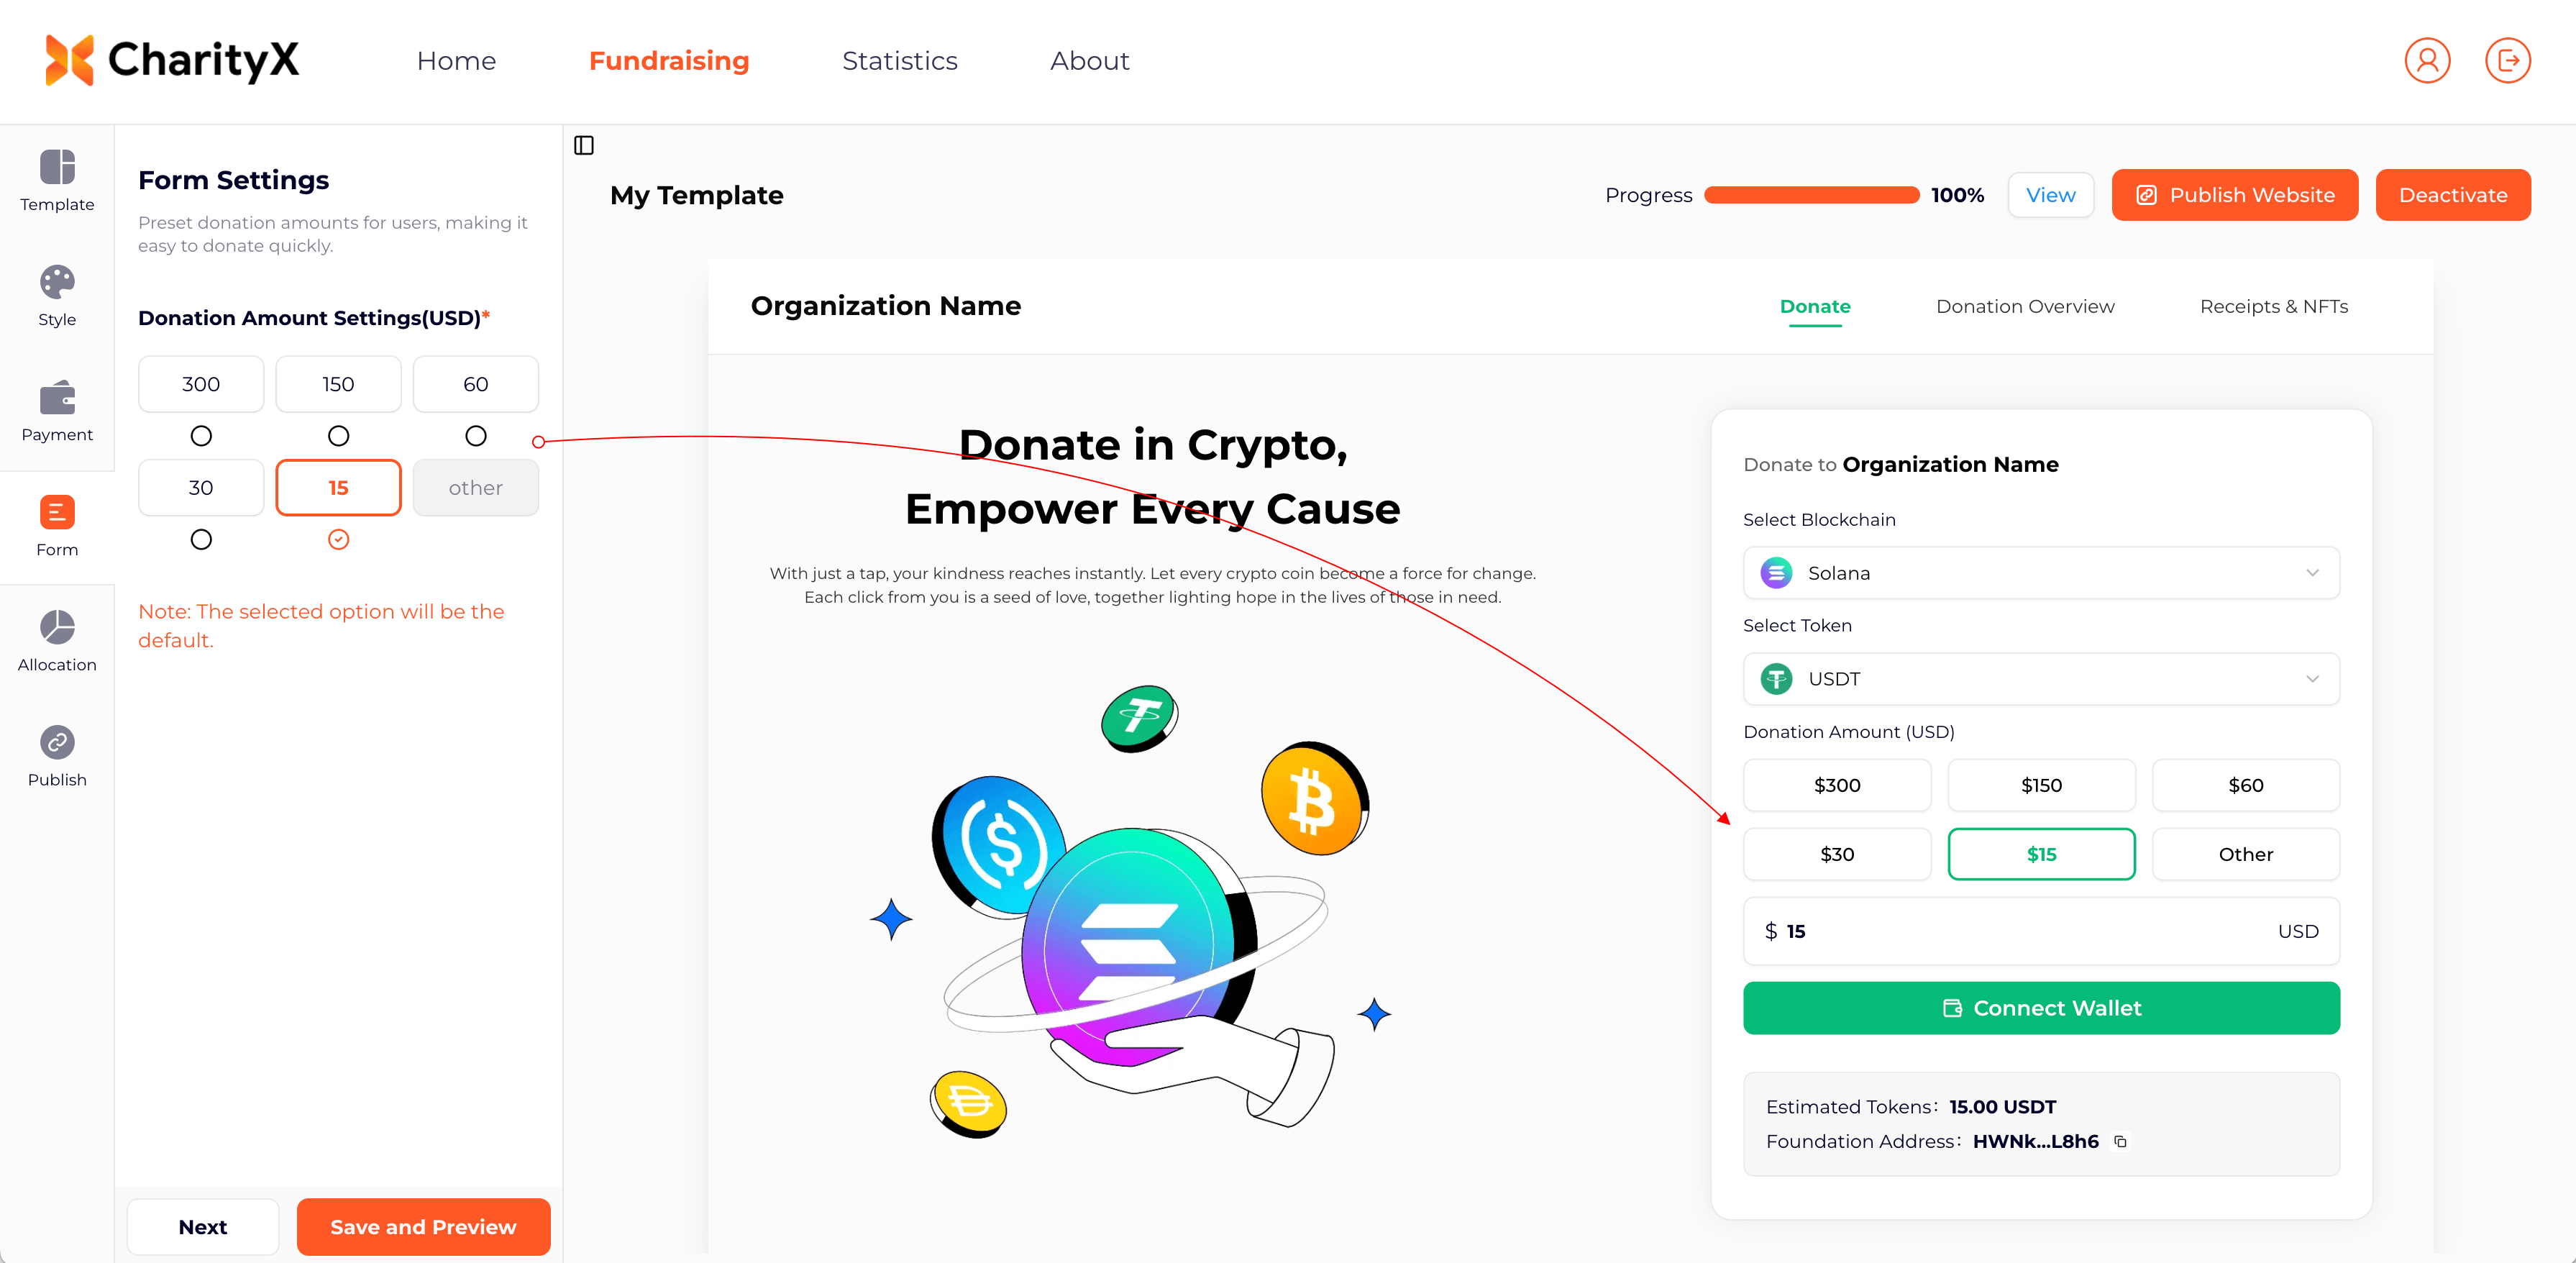Viewport: 2576px width, 1263px height.
Task: Open the Publish link section
Action: 57,757
